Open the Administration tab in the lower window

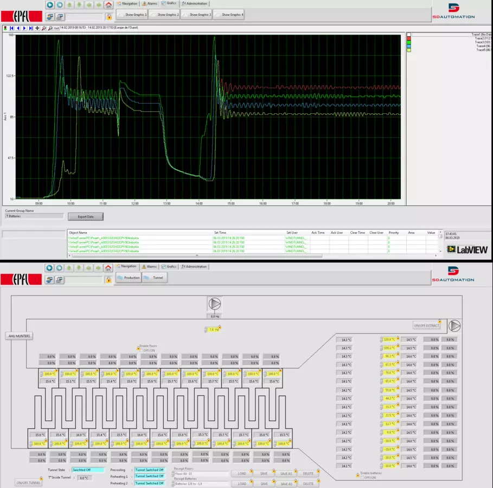pos(195,267)
